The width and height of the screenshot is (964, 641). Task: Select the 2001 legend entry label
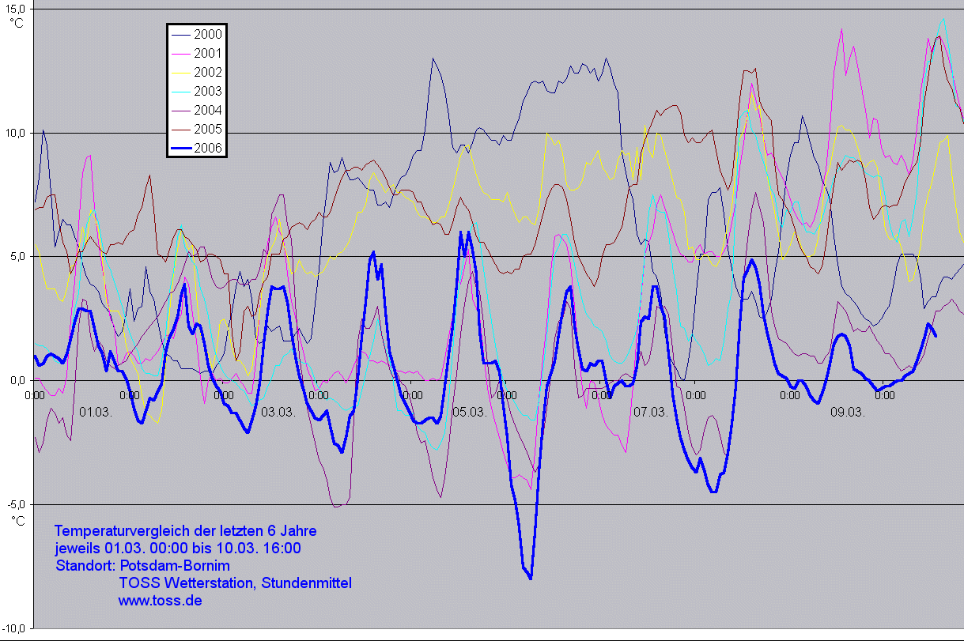click(x=208, y=53)
